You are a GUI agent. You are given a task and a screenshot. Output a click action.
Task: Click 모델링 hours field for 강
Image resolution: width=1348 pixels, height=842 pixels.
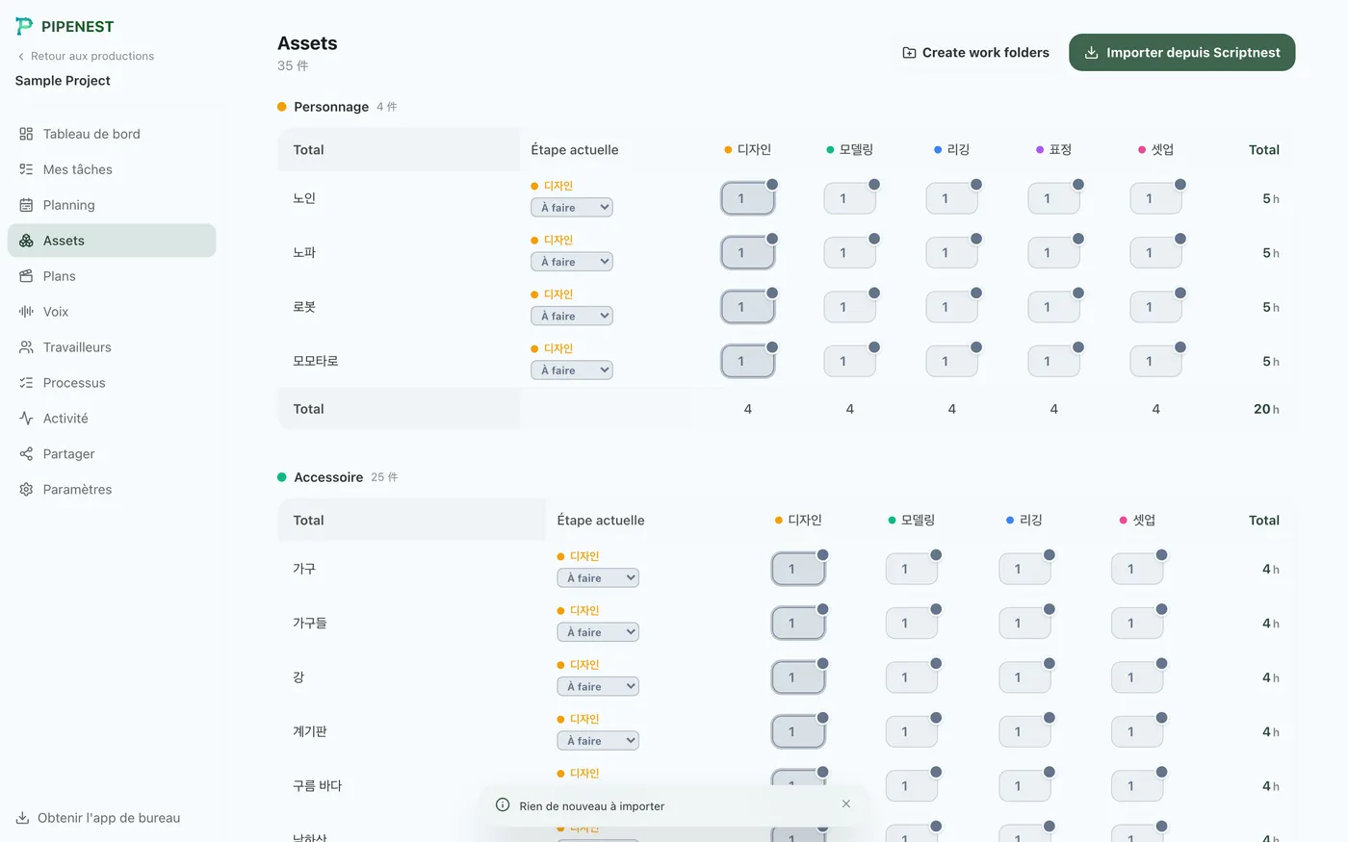tap(911, 677)
